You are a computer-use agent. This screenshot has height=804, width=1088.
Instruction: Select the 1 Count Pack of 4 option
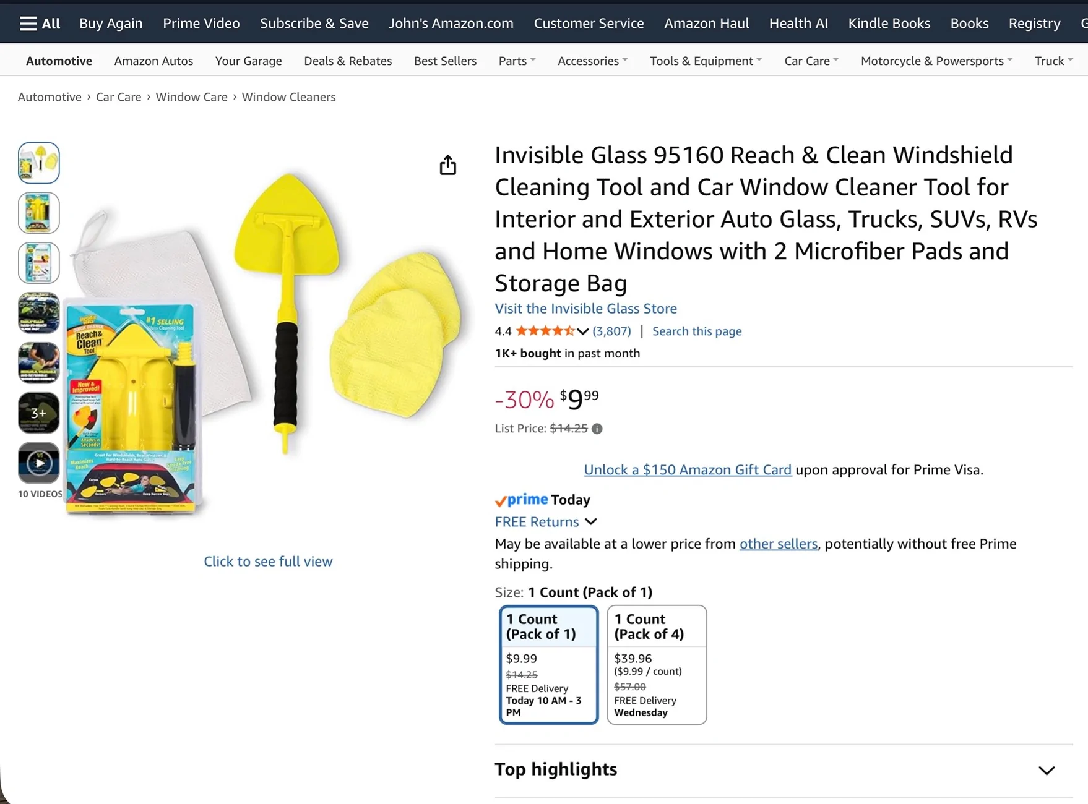(x=657, y=665)
